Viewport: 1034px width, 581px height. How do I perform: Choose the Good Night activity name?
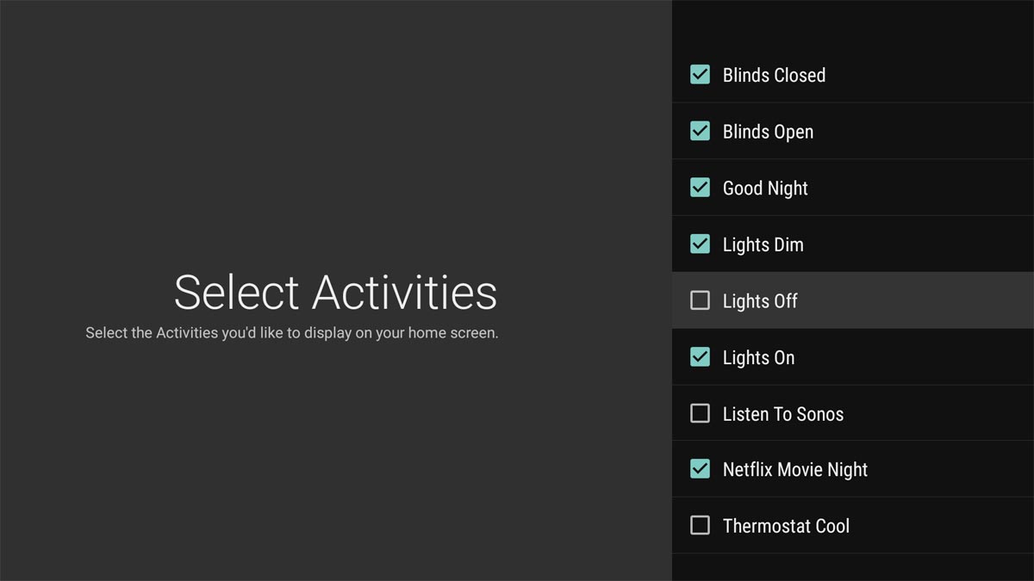coord(765,189)
